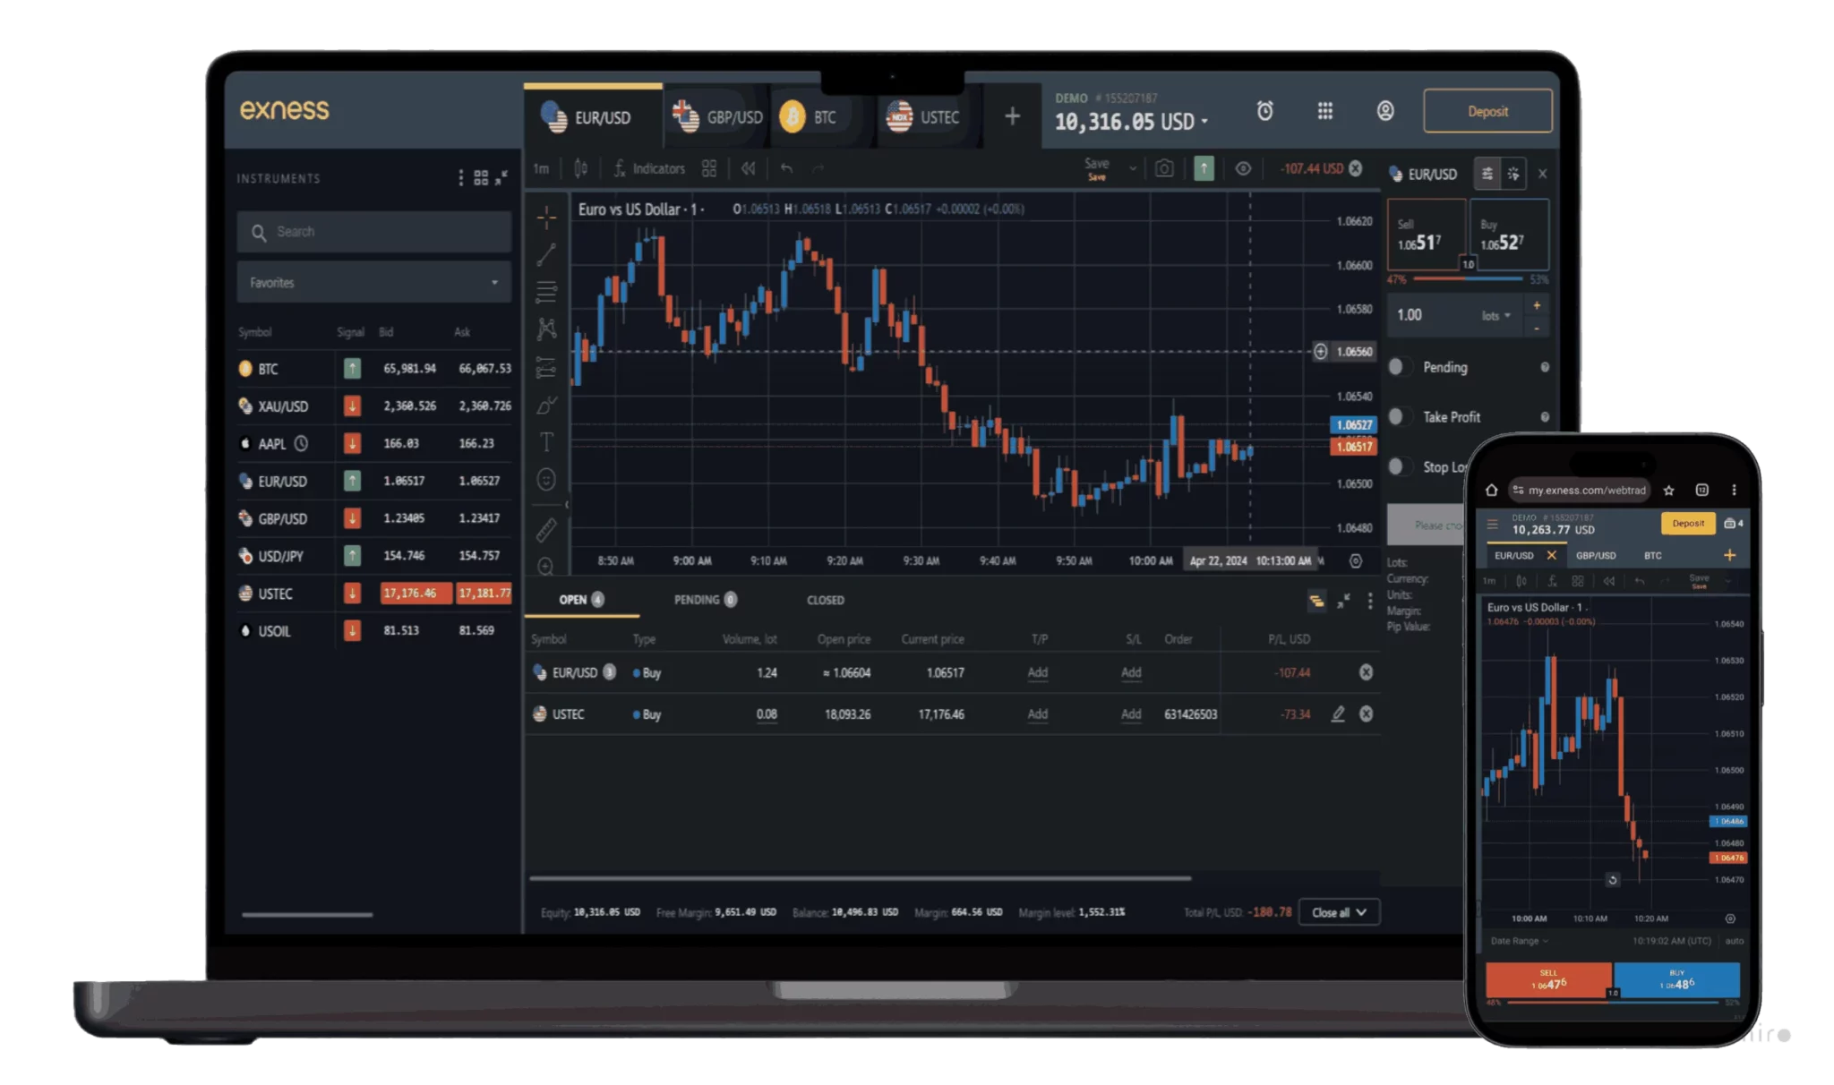
Task: Open the emoji icons tool
Action: point(546,480)
